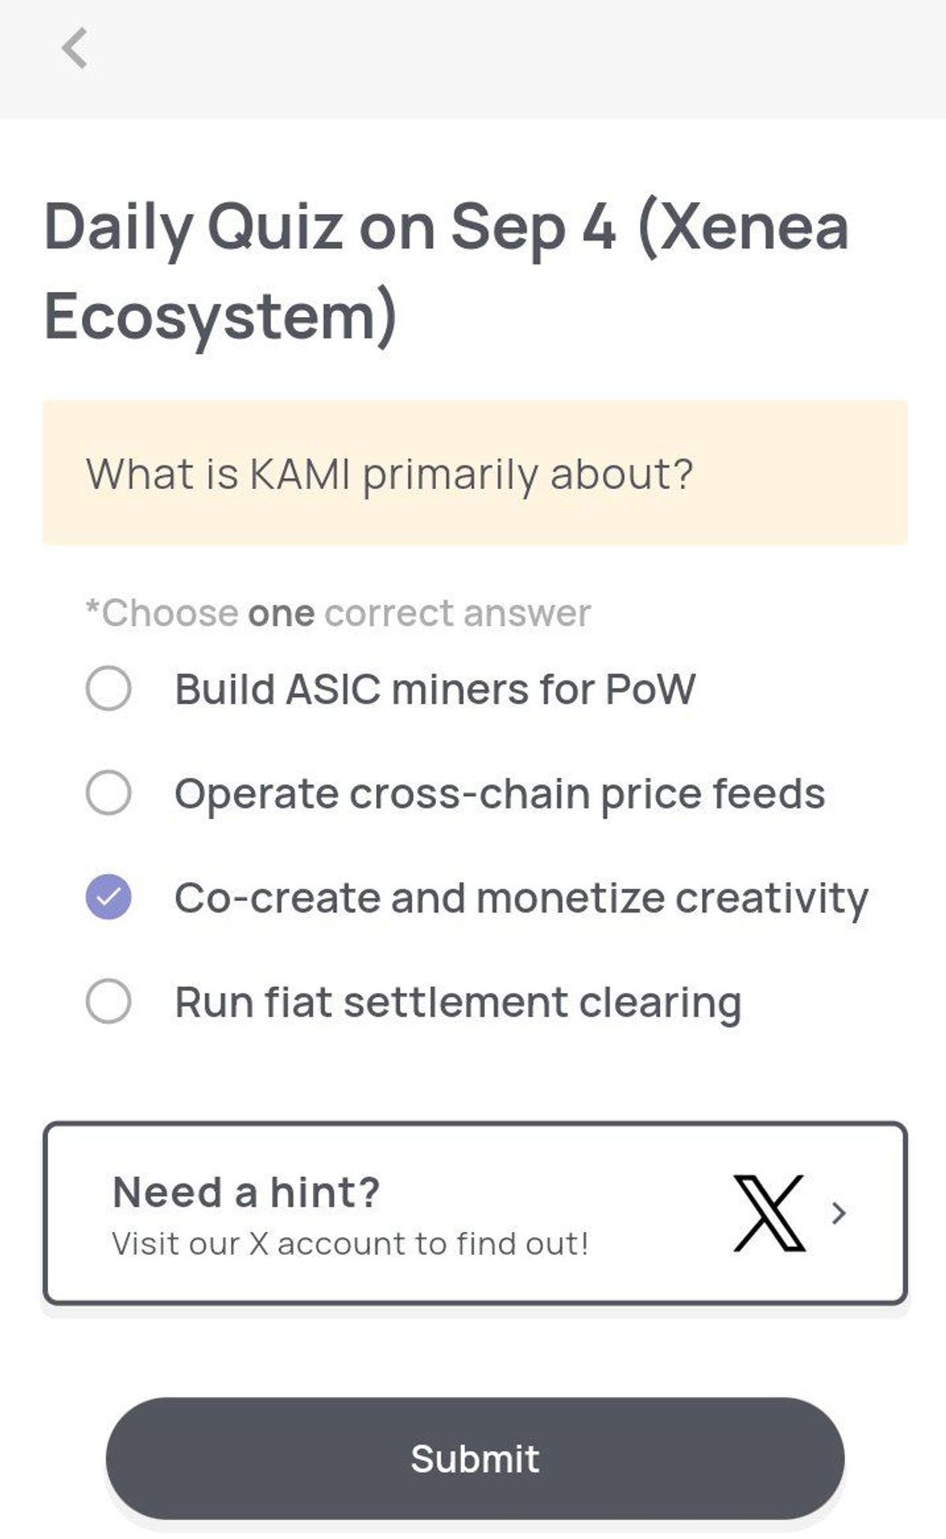
Task: Select the radio for Build ASIC miners
Action: (109, 688)
